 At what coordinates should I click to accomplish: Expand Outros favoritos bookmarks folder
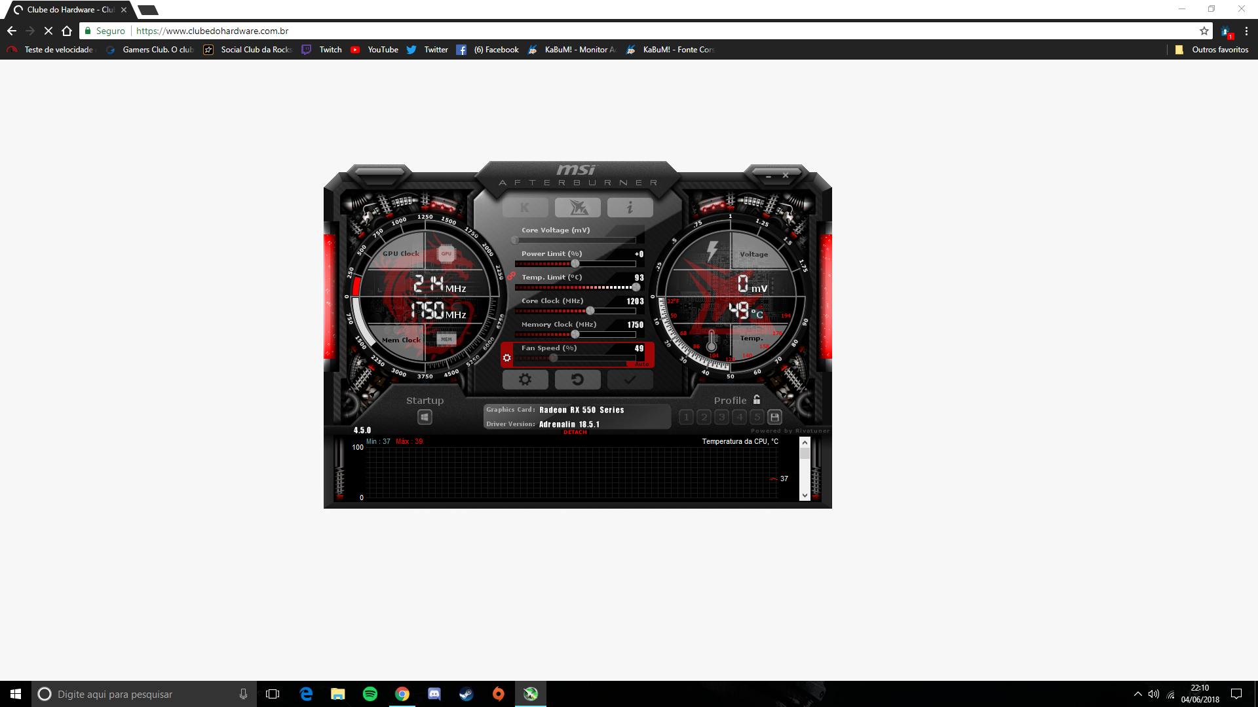pyautogui.click(x=1211, y=50)
